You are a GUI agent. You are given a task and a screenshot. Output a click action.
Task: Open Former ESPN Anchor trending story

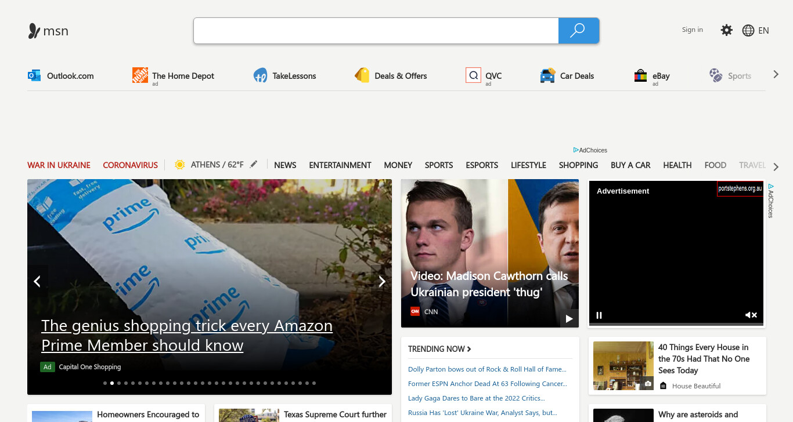click(488, 384)
